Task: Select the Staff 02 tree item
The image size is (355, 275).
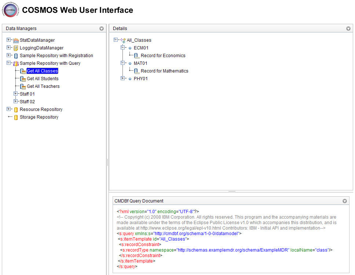Action: (x=27, y=102)
